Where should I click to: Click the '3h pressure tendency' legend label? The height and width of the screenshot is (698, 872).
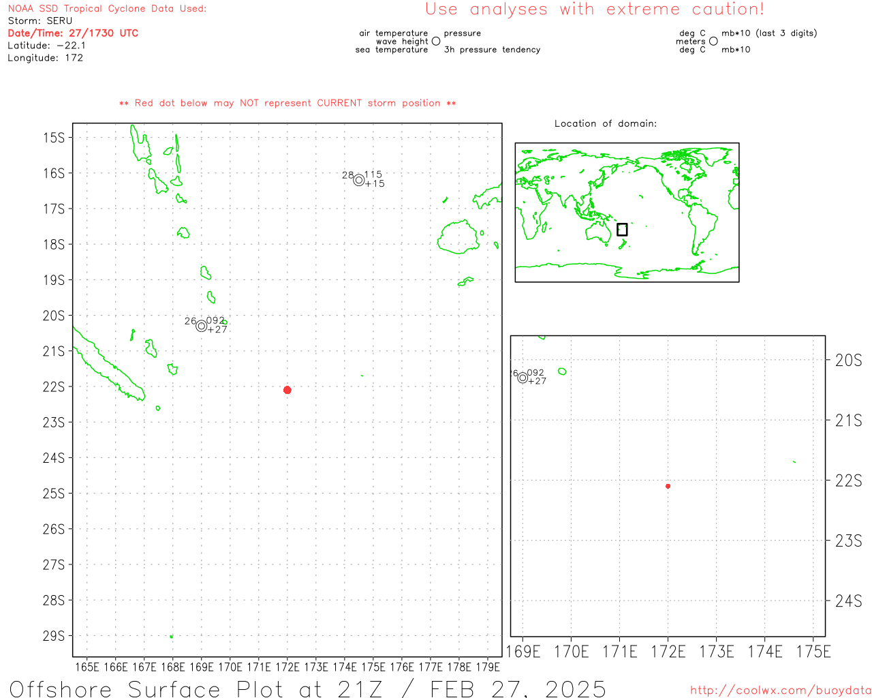[x=492, y=50]
